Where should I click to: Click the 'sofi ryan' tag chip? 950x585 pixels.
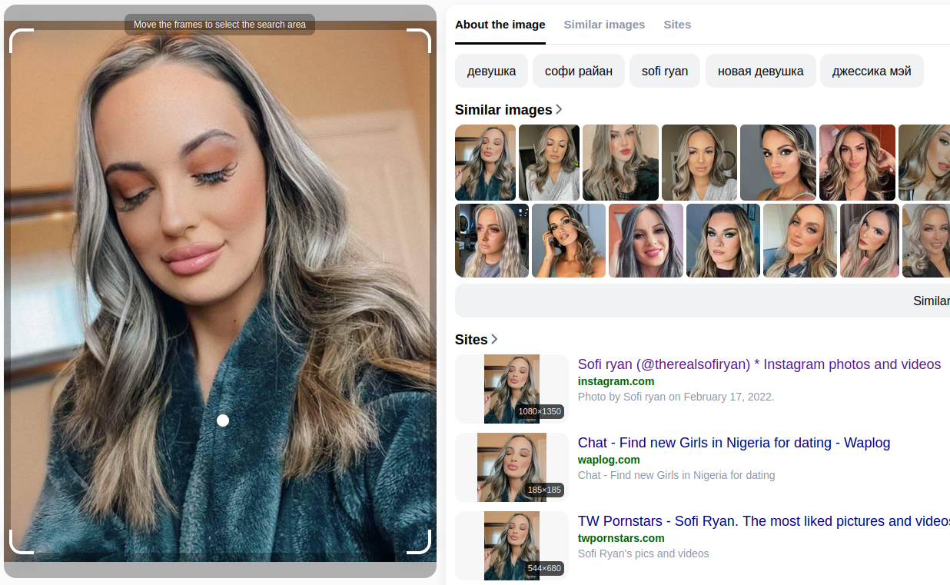click(x=665, y=71)
